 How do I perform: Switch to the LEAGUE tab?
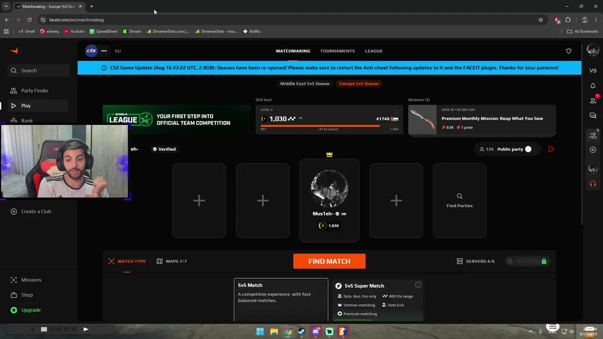(x=374, y=51)
